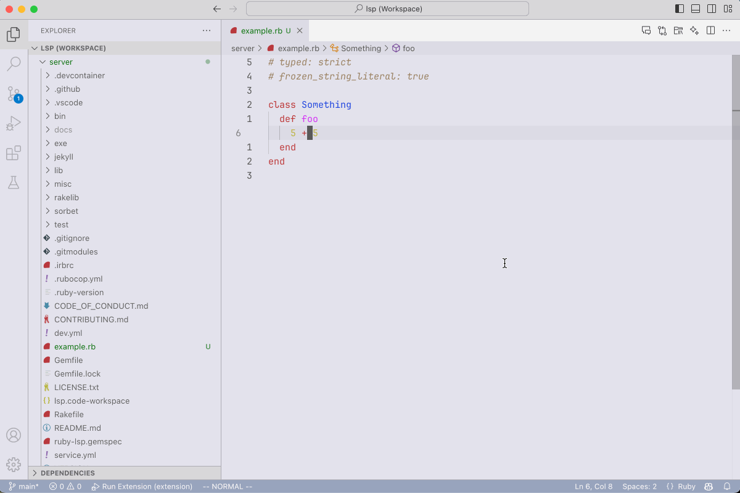Change indentation via Spaces: 2
This screenshot has width=740, height=493.
[639, 486]
